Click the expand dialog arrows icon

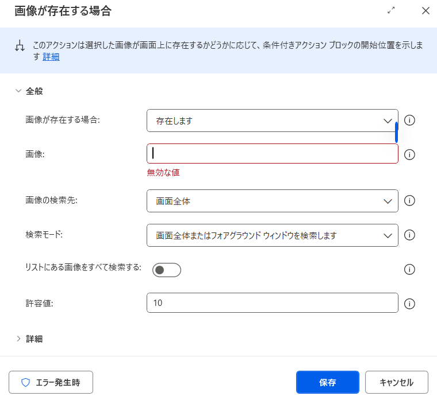[x=392, y=10]
